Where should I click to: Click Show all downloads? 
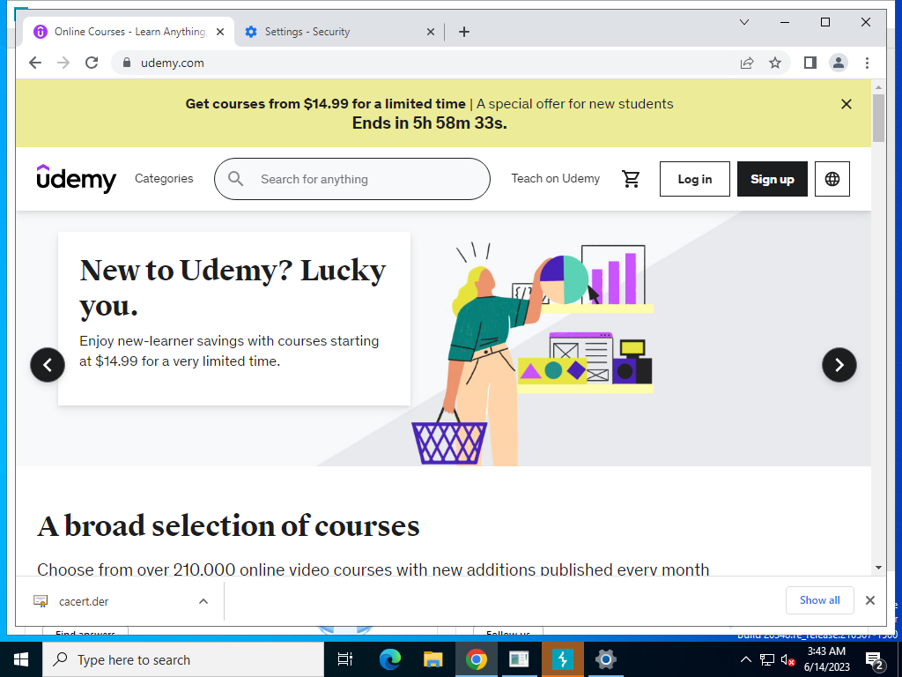819,600
